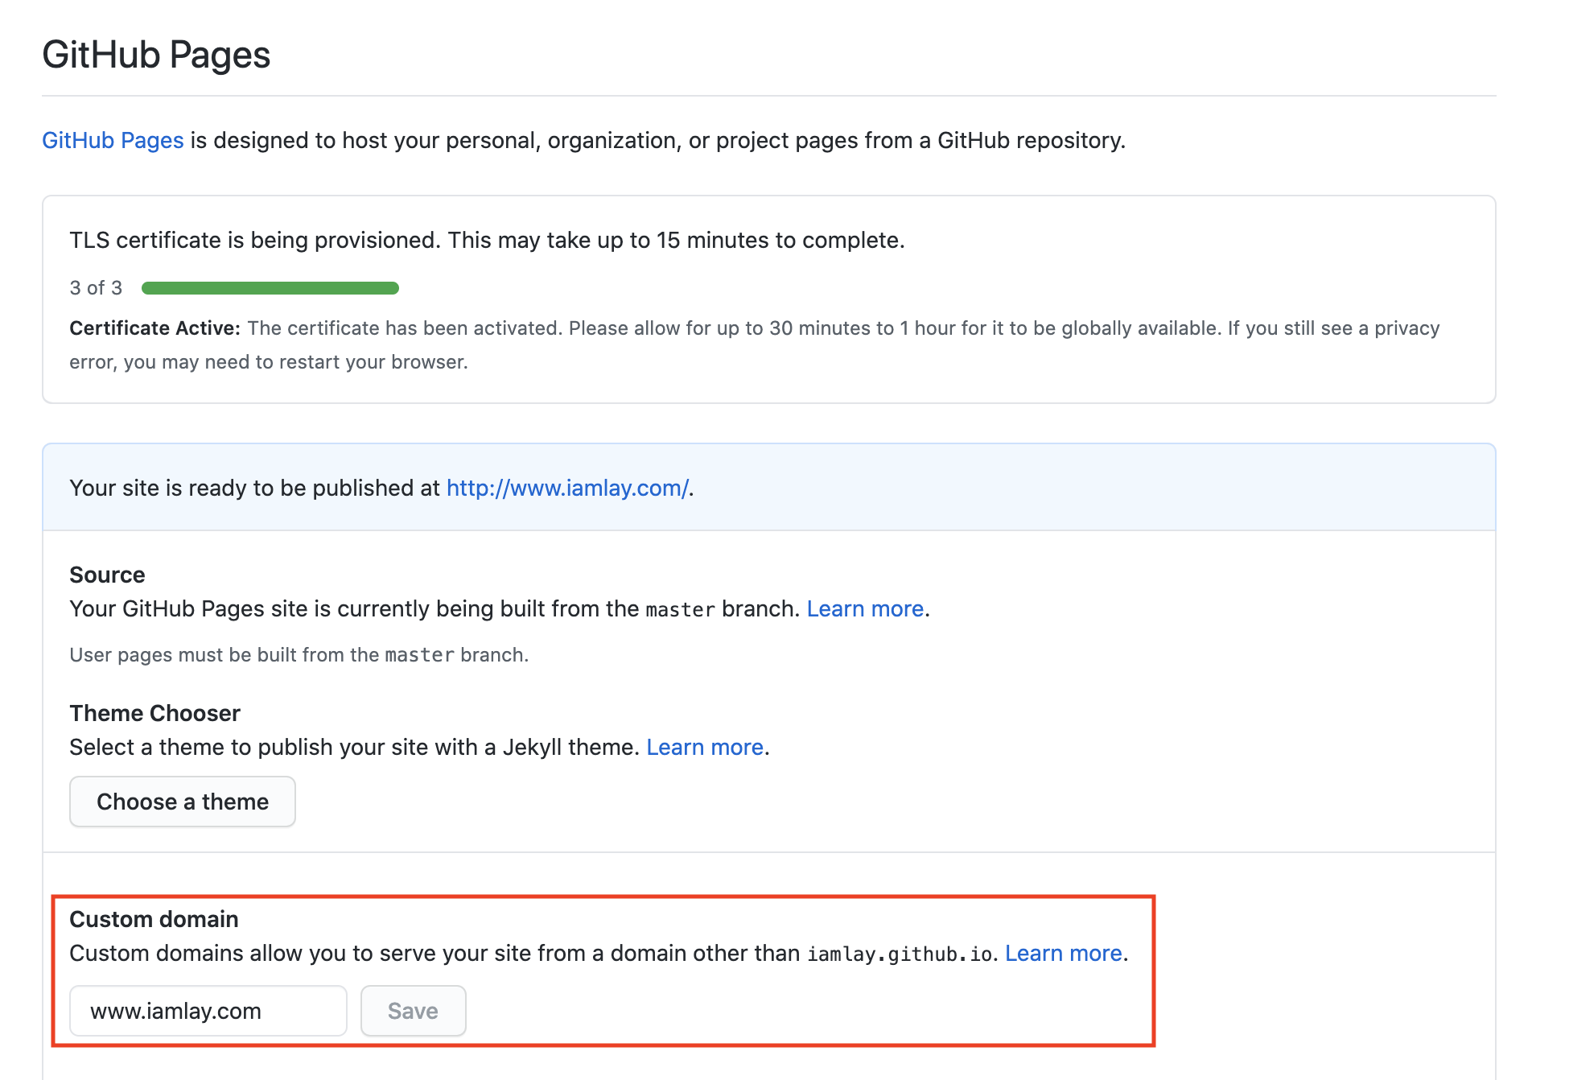Click the iamlay.github.io domain text

[900, 954]
